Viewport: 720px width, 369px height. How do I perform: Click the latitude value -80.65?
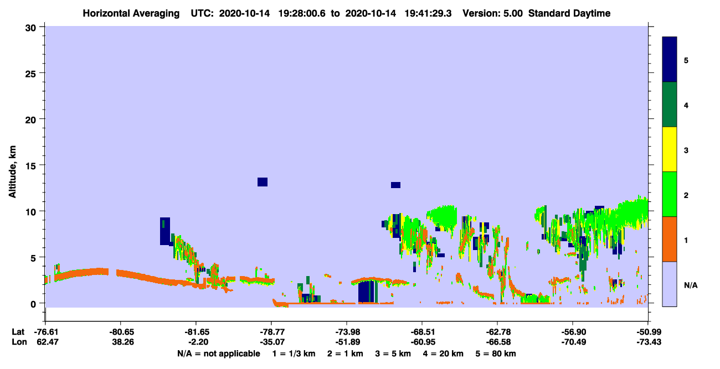121,332
